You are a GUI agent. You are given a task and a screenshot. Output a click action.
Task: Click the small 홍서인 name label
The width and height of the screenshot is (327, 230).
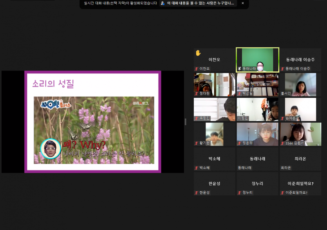pyautogui.click(x=286, y=93)
